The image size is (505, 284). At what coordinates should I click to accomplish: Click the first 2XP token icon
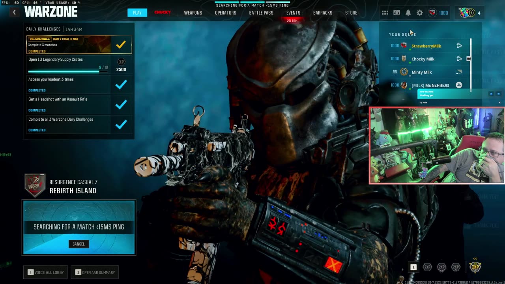coord(427,267)
